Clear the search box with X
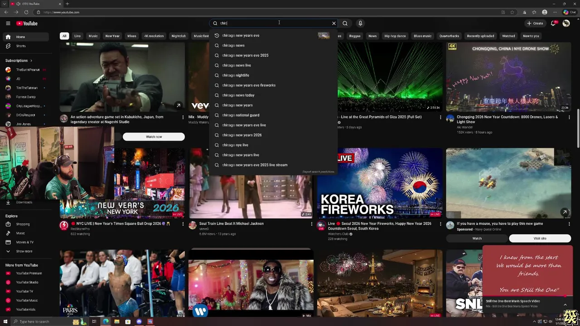 click(334, 23)
